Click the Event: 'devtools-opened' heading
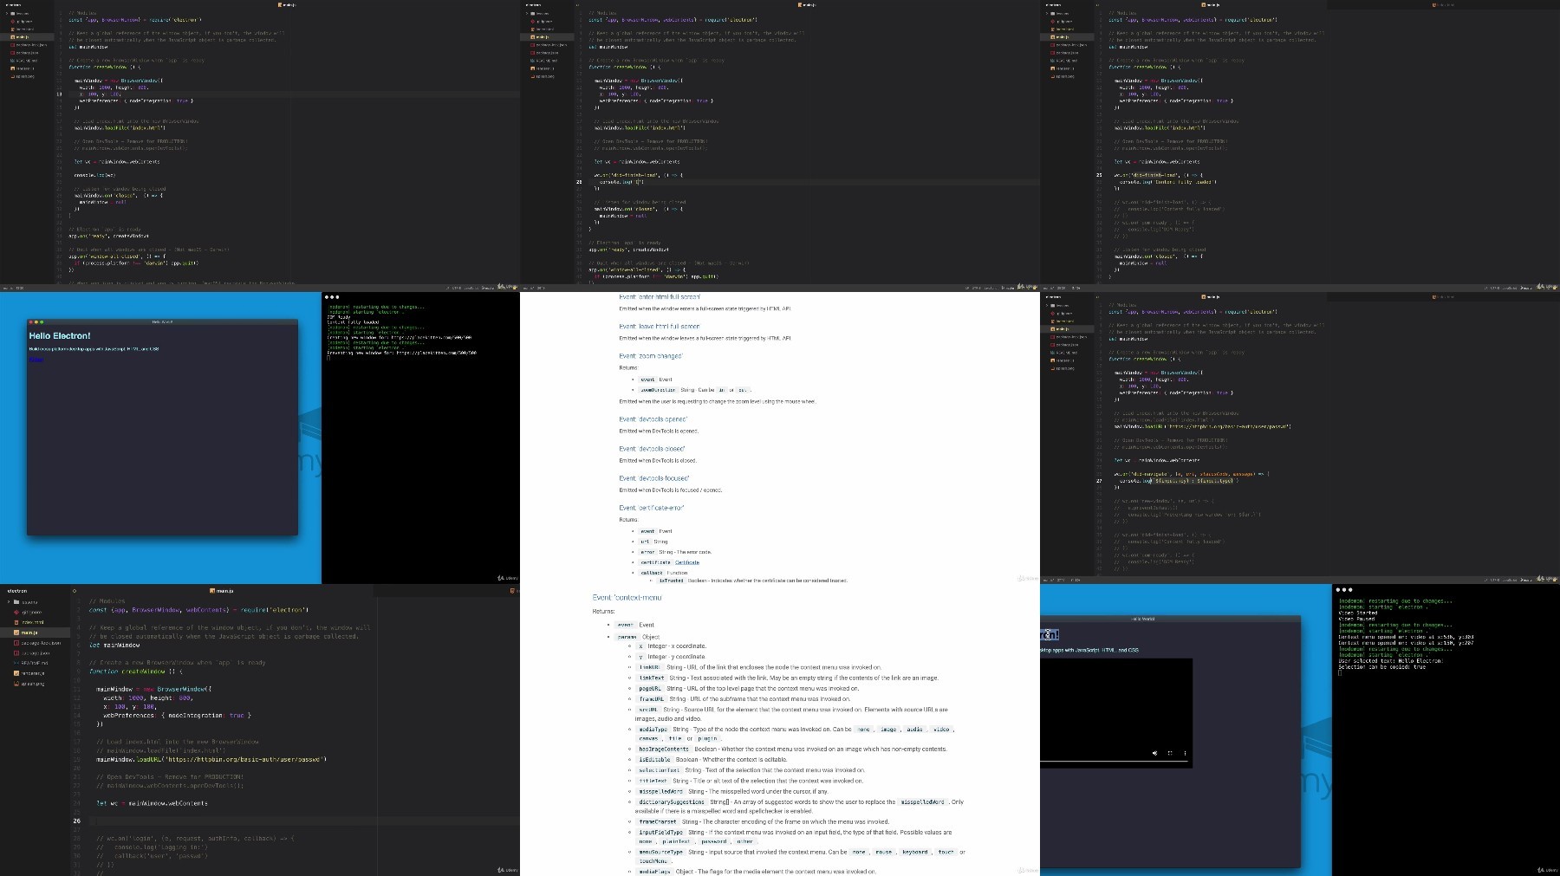This screenshot has width=1560, height=876. coord(653,419)
